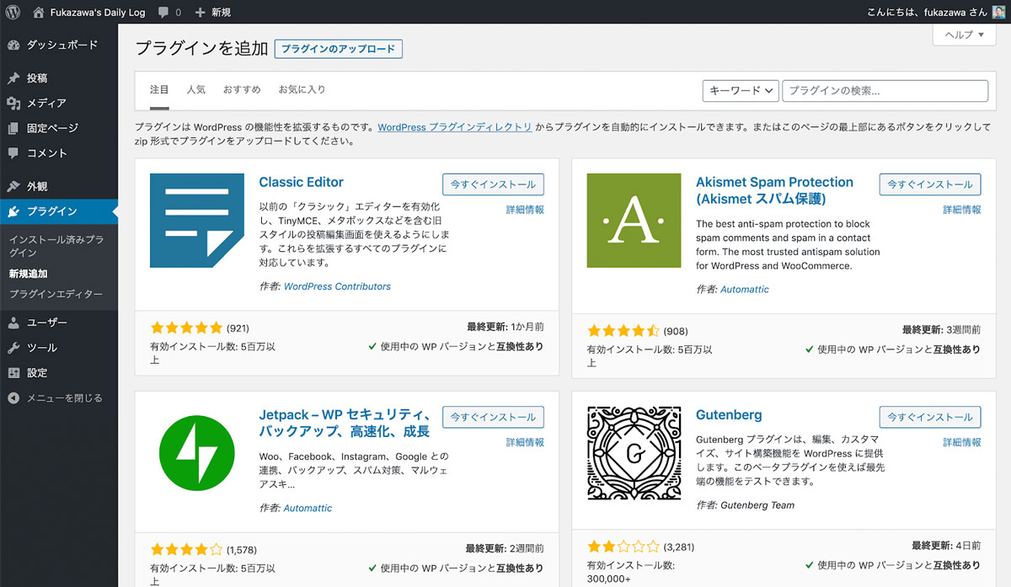The image size is (1011, 587).
Task: Click Classic Editor five-star rating
Action: [186, 328]
